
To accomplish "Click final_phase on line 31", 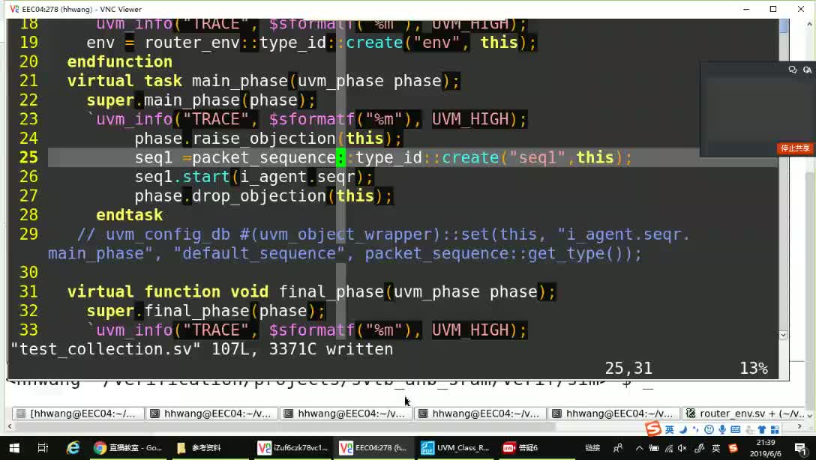I will pos(331,291).
